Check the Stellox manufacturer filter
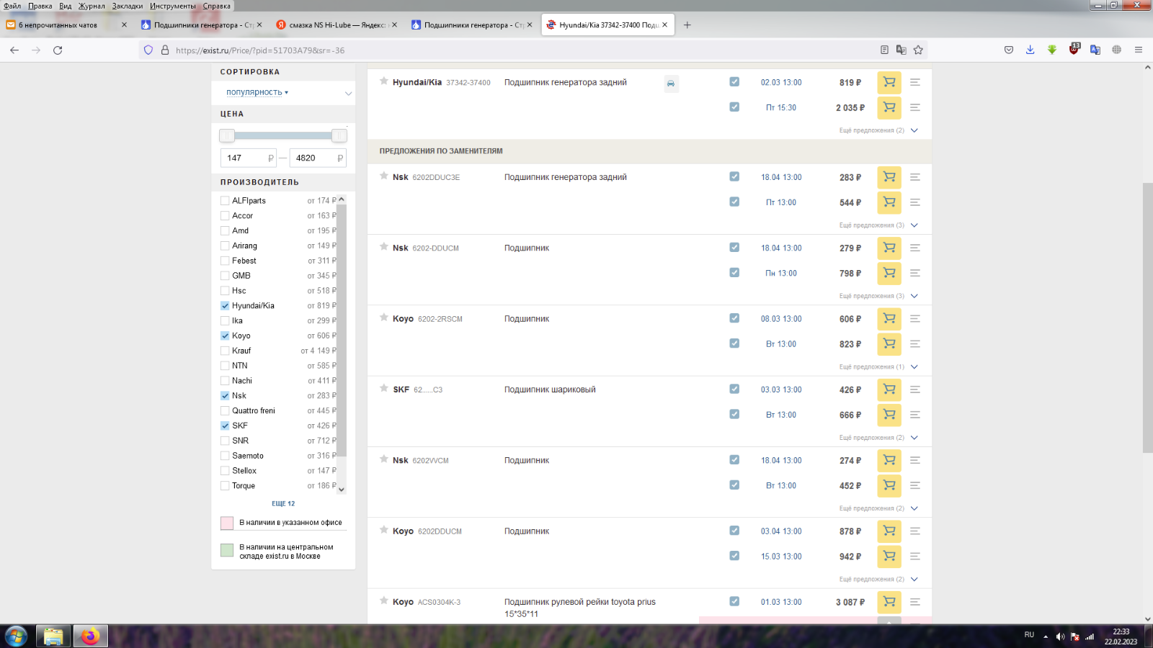Viewport: 1153px width, 648px height. point(225,471)
